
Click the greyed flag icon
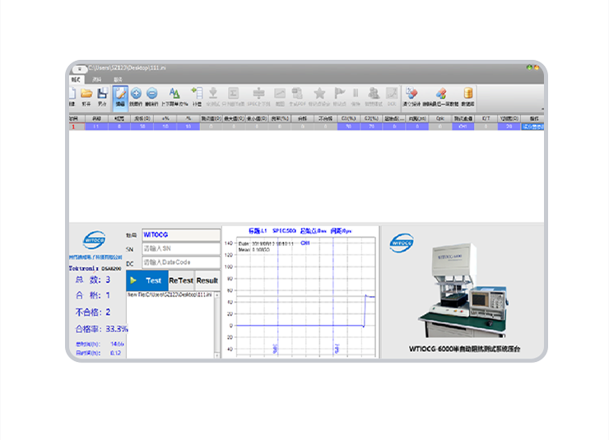[x=339, y=93]
